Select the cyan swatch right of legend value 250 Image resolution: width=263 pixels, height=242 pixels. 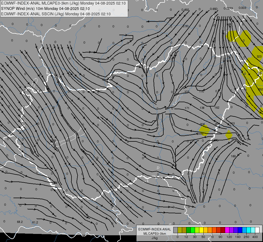coord(248,230)
